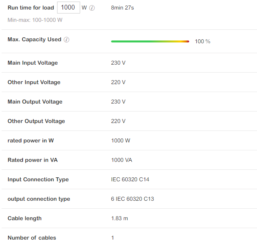This screenshot has width=257, height=242.
Task: Select the 'IEC 60320 C14' input connection value
Action: click(130, 179)
